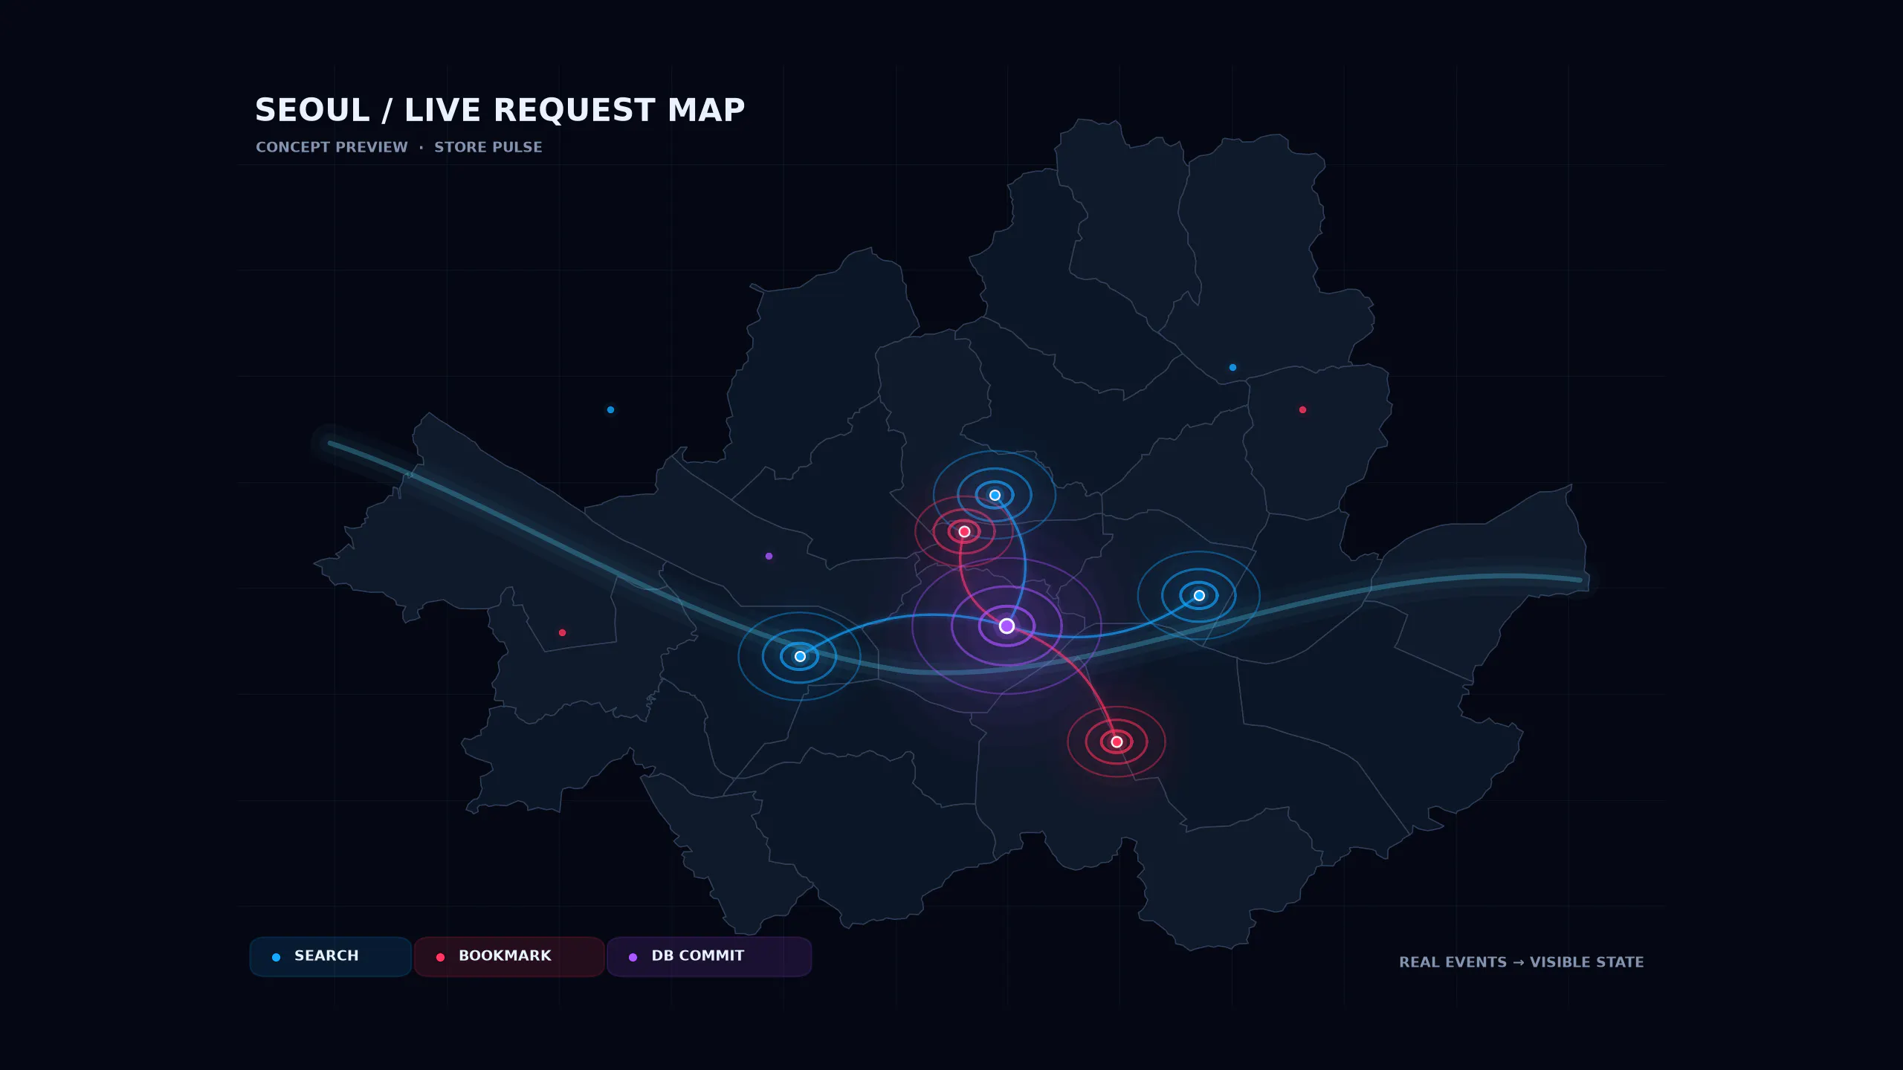Click the southern pink bookmark pulse node
The image size is (1903, 1070).
coord(1117,742)
